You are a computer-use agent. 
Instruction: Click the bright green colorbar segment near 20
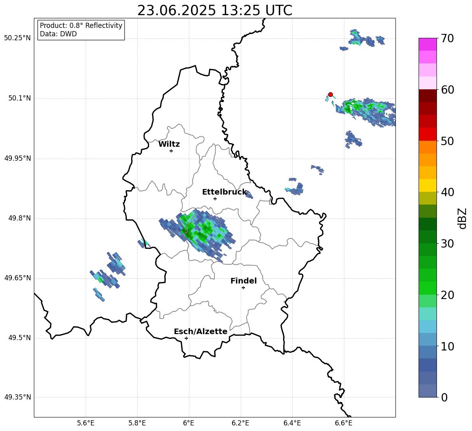click(428, 288)
